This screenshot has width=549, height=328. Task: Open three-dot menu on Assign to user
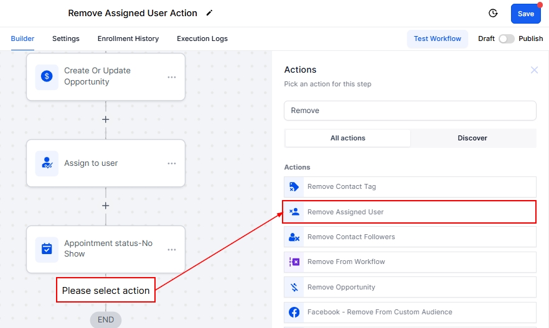pyautogui.click(x=172, y=163)
